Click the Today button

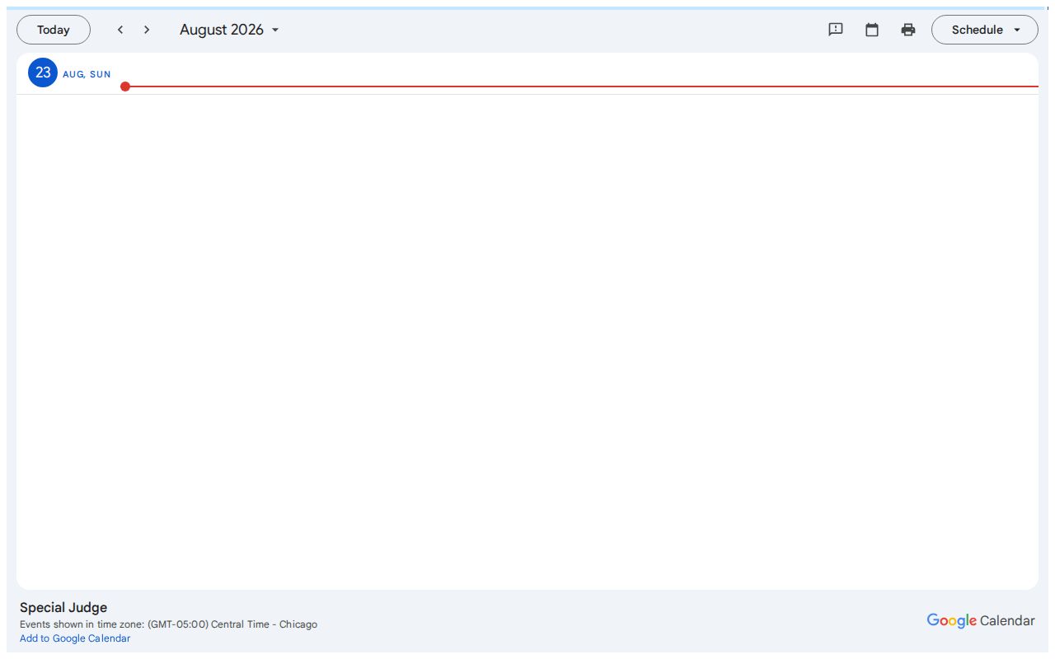tap(54, 30)
